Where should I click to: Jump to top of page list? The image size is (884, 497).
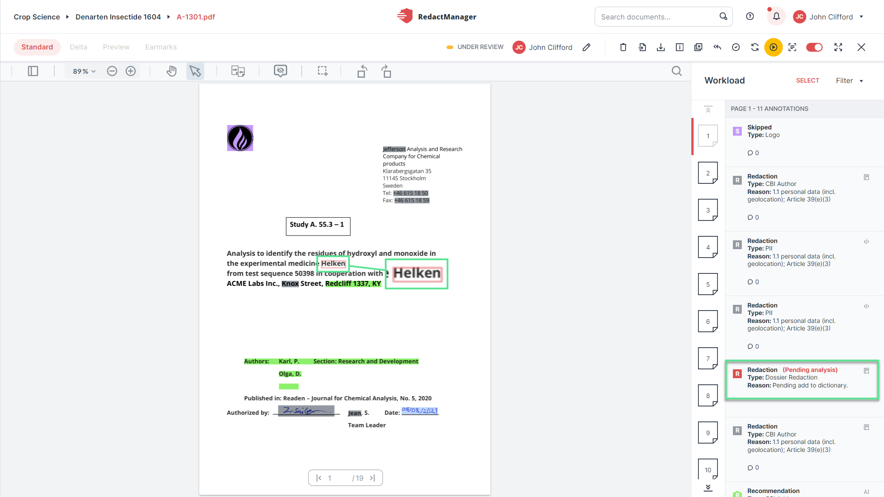tap(708, 110)
